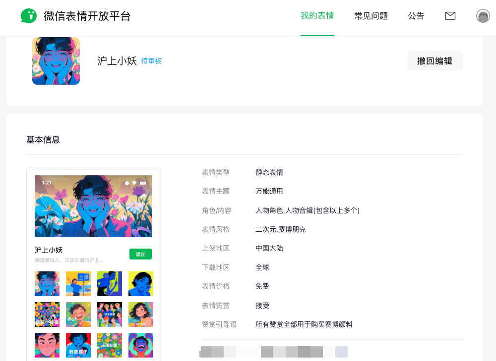
Task: Open 常见问题 menu item
Action: click(x=371, y=16)
